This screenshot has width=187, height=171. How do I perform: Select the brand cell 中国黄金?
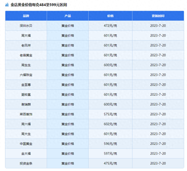[x=26, y=144]
